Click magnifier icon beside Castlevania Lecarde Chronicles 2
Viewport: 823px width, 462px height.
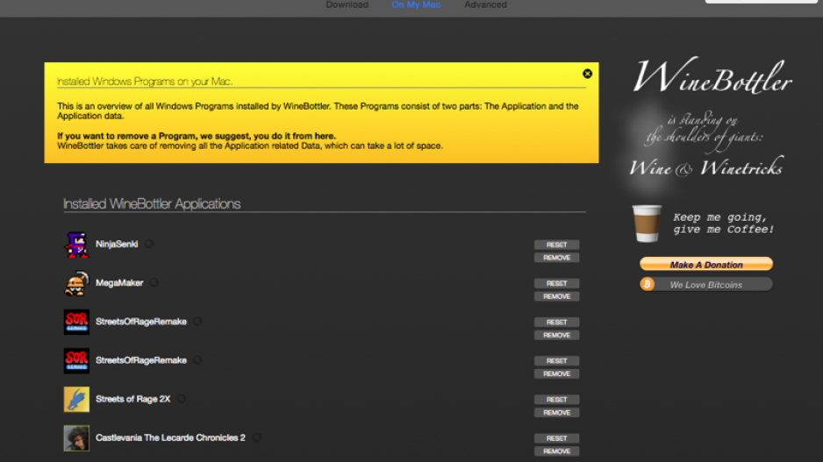pos(257,437)
